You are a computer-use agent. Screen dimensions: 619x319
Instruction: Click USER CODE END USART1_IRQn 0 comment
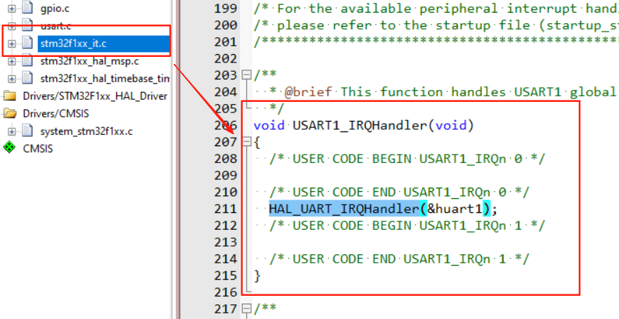[x=399, y=192]
